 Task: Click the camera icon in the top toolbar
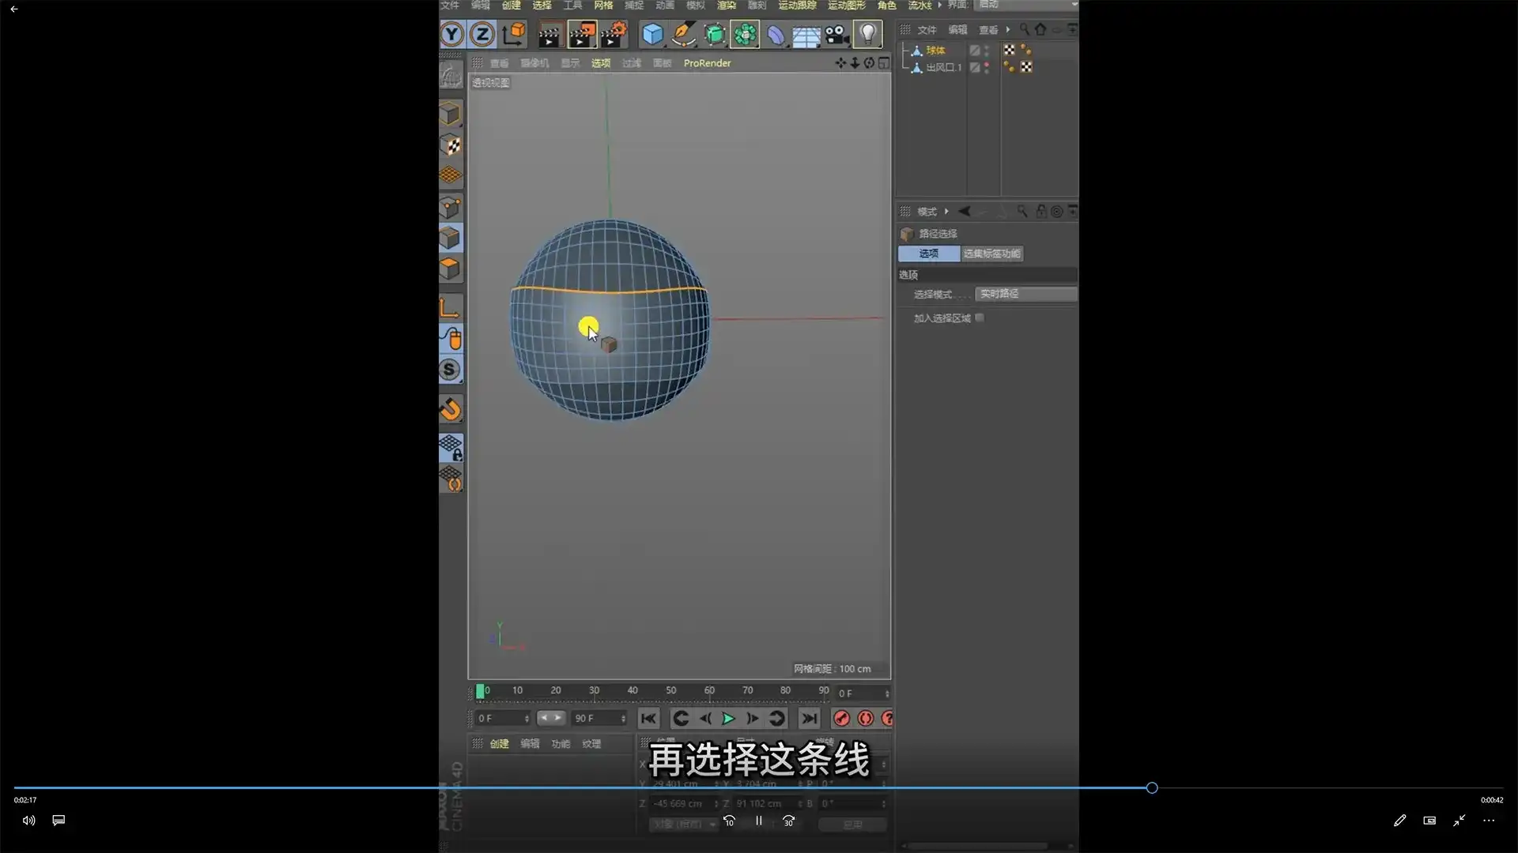coord(836,35)
